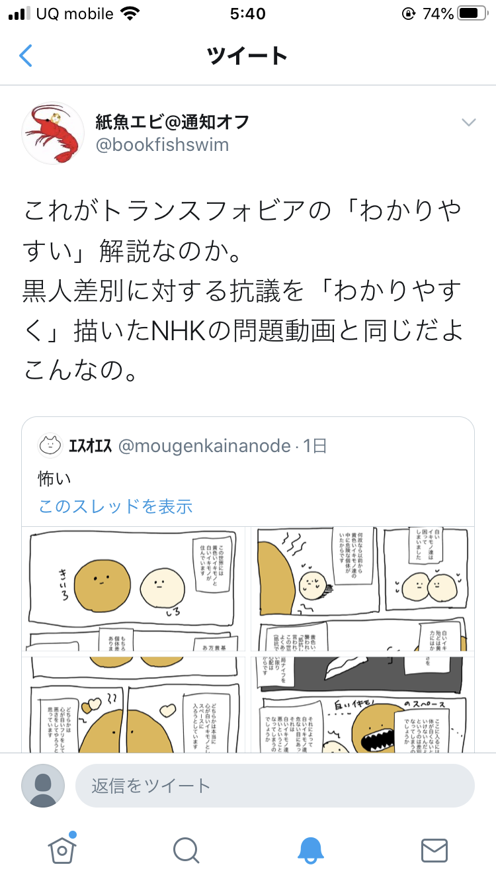Open このスレッドを表示 link
The height and width of the screenshot is (883, 496).
pyautogui.click(x=115, y=507)
